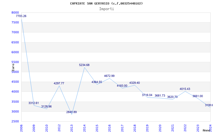The width and height of the screenshot is (213, 133).
Task: Select the 3716.04 data label
Action: (x=147, y=95)
